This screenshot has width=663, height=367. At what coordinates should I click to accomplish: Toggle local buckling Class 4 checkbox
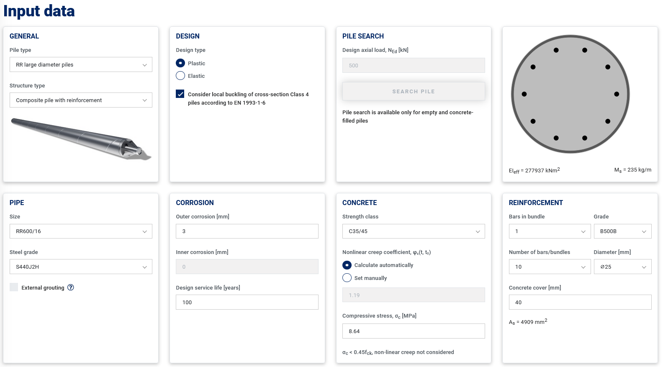tap(180, 94)
